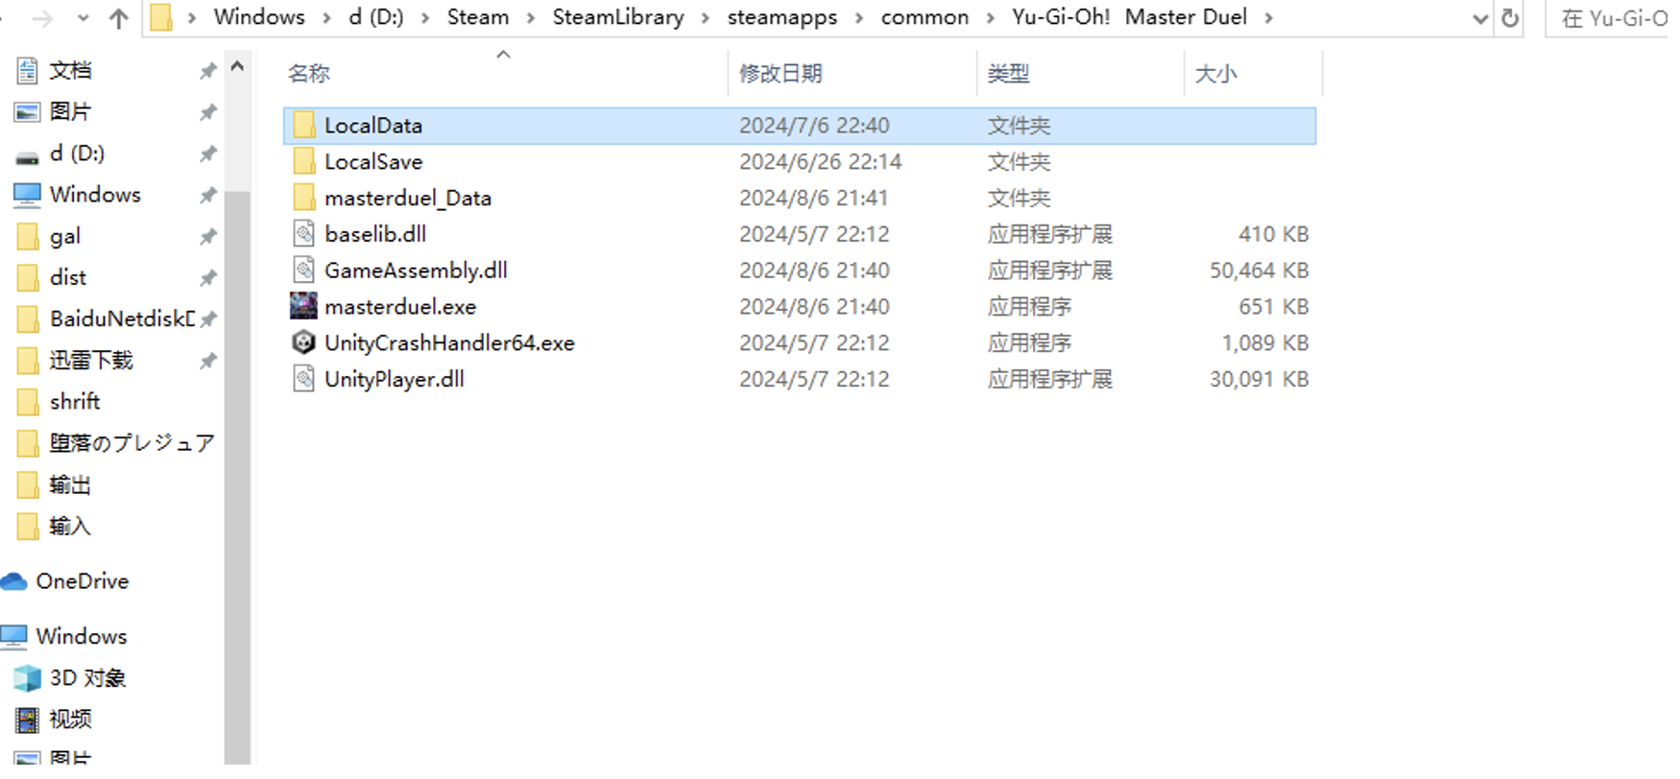Screen dimensions: 1680x779
Task: Click the UnityCrashHandler64.exe Unity icon
Action: (303, 342)
